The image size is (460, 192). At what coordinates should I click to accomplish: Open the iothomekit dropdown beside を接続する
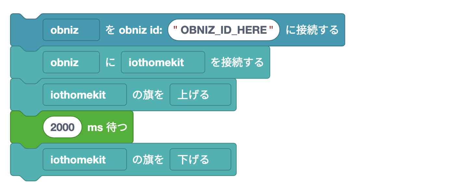pos(163,62)
